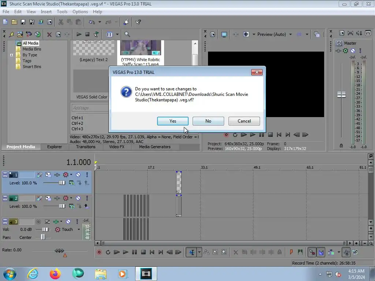Select the All Media tree item
This screenshot has width=375, height=281.
[30, 43]
